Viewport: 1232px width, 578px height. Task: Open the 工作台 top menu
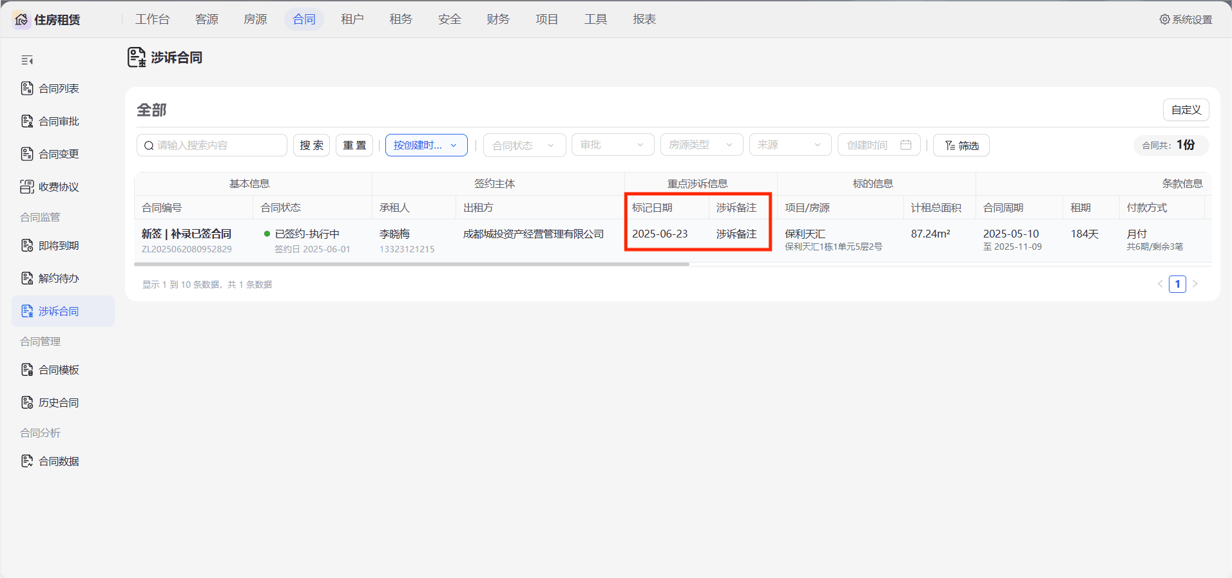[x=153, y=19]
